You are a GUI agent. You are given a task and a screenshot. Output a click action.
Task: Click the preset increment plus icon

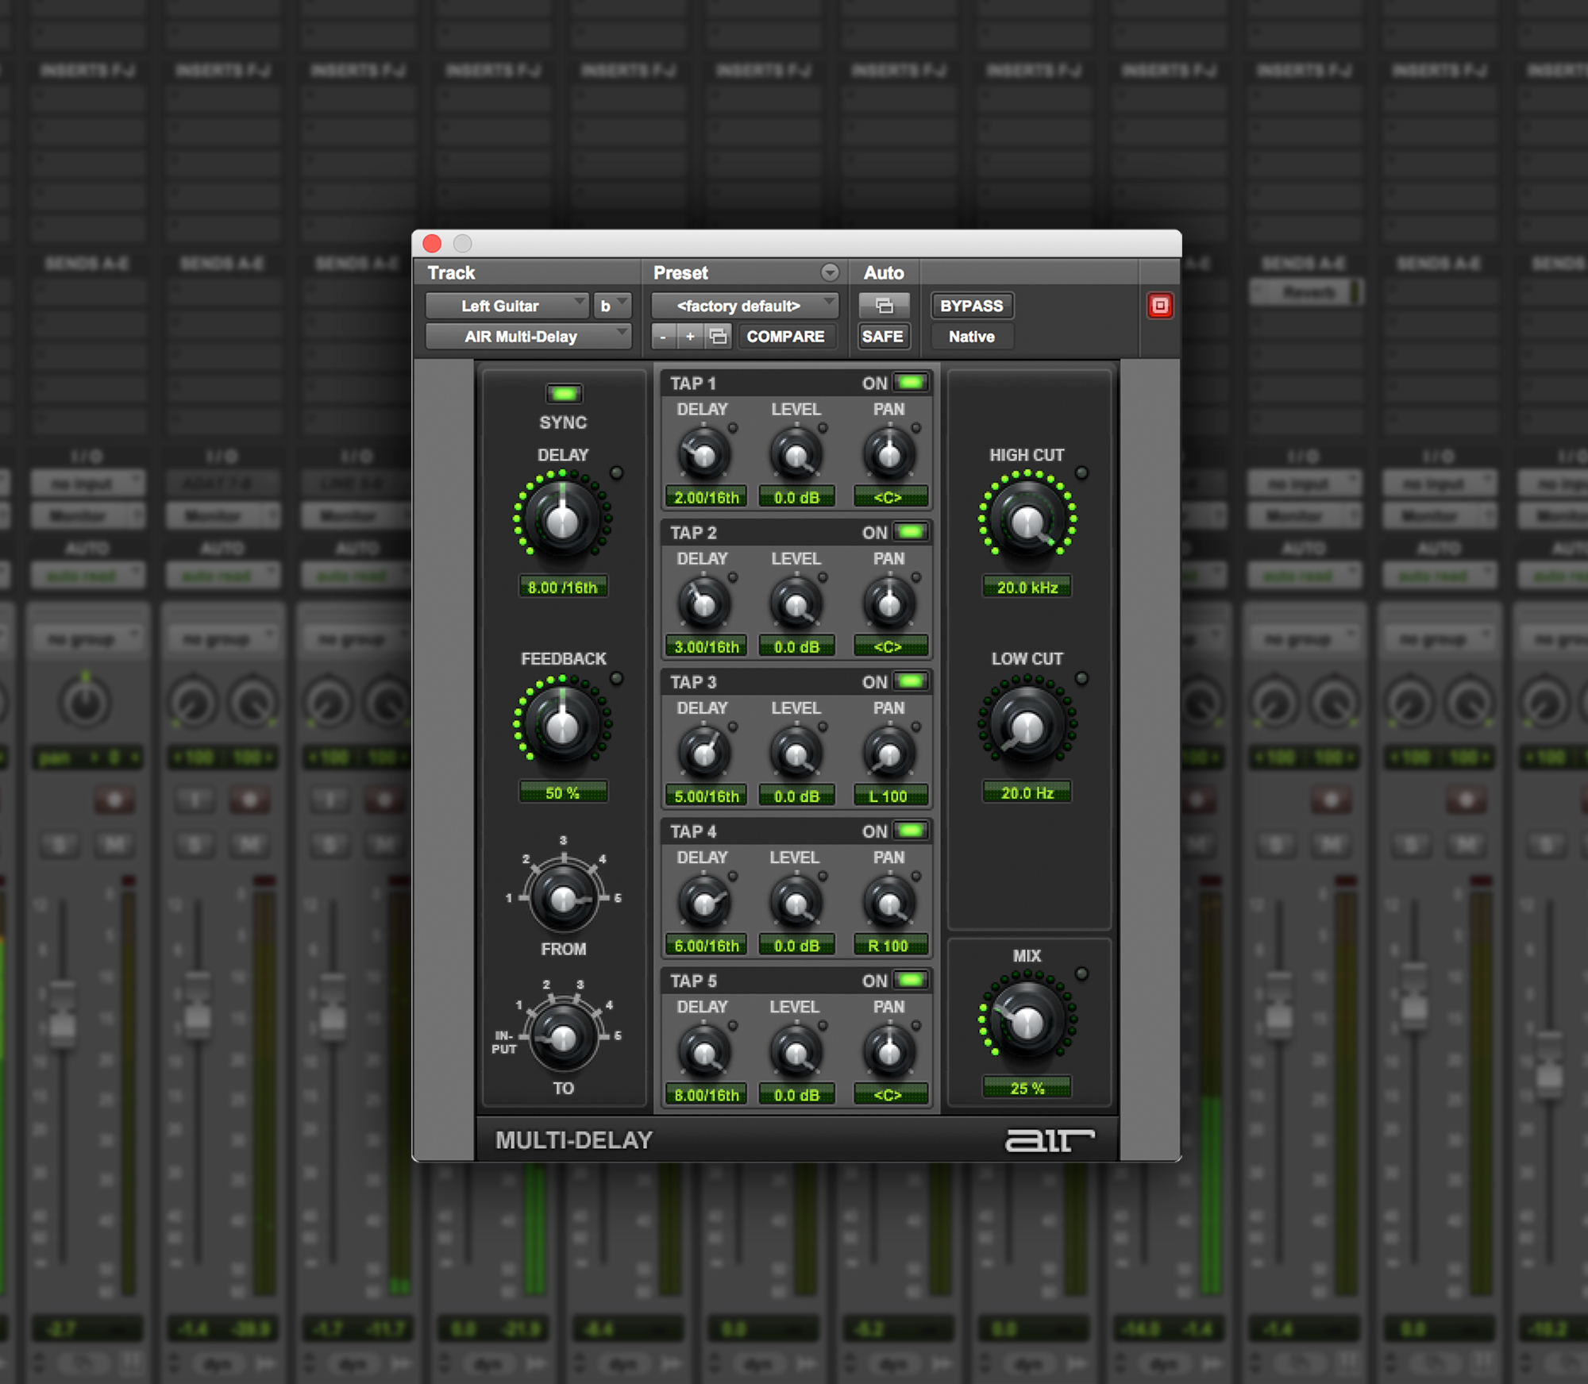click(690, 336)
